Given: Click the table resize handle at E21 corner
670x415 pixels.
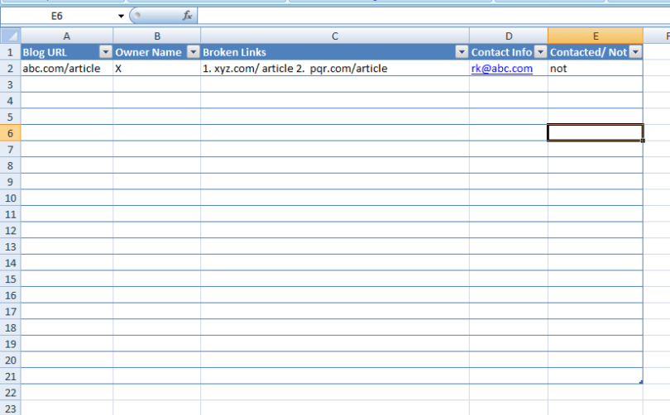Looking at the screenshot, I should coord(640,382).
